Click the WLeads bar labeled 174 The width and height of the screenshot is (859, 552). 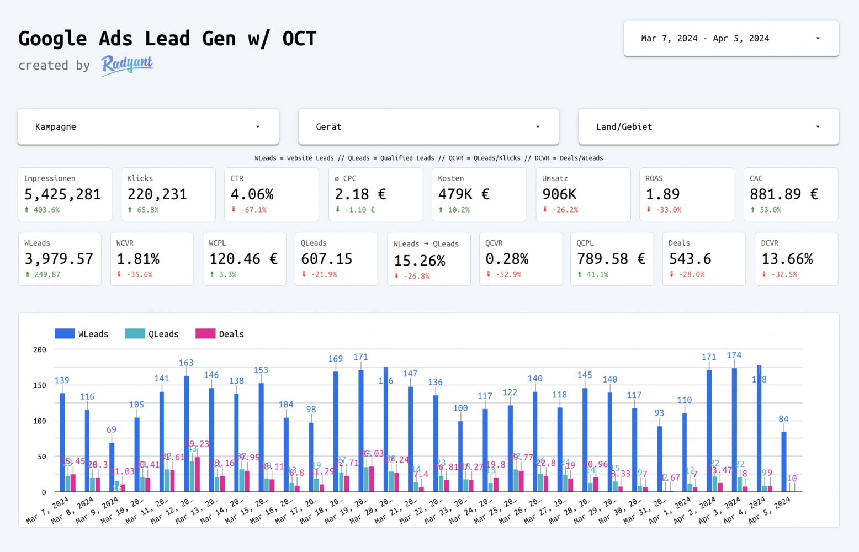pos(734,429)
